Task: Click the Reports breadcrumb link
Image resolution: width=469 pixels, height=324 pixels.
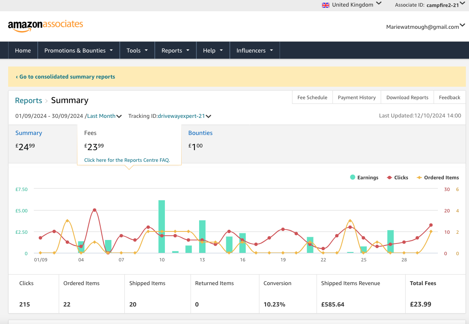Action: 28,100
